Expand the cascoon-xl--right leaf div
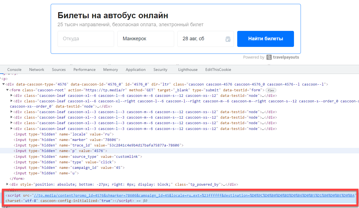The height and width of the screenshot is (208, 359). tap(12, 101)
